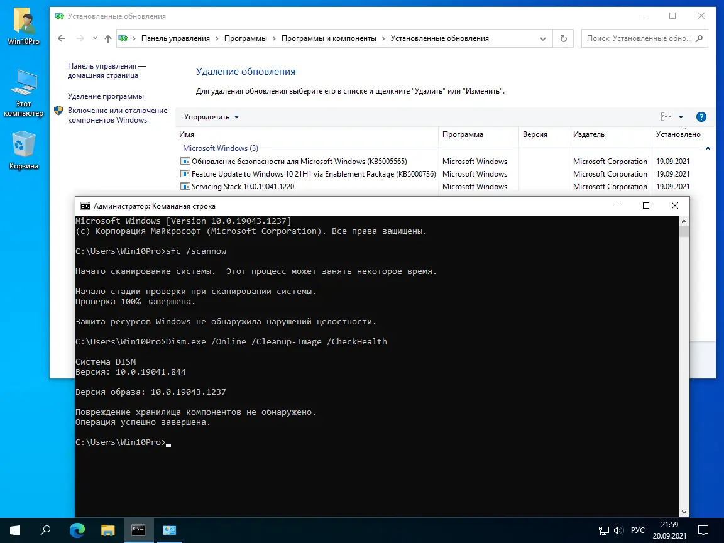Sort by the Имя column header
The image size is (724, 543).
[x=307, y=134]
